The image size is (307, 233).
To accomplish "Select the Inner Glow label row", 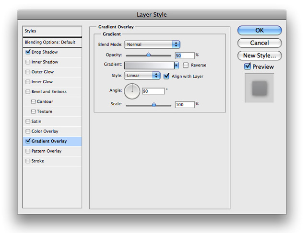I will pos(52,82).
